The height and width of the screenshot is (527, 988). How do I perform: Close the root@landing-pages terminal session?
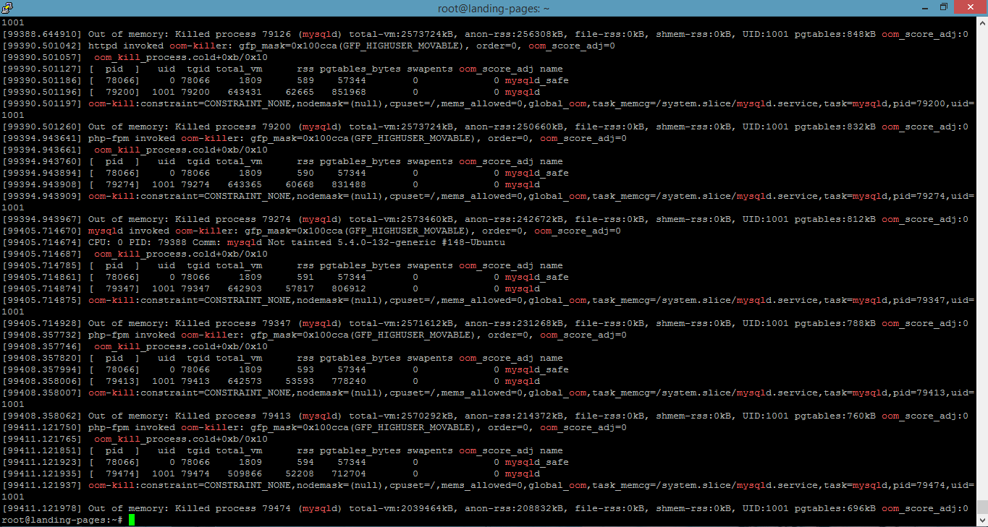(970, 7)
